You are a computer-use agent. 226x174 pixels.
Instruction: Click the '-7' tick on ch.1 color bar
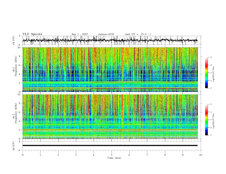point(210,88)
